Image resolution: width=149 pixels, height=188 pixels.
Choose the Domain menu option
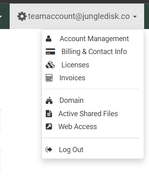pyautogui.click(x=93, y=100)
